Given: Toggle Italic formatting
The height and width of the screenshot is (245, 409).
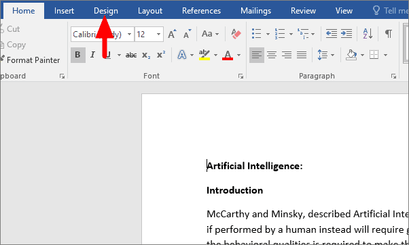Looking at the screenshot, I should coord(92,55).
